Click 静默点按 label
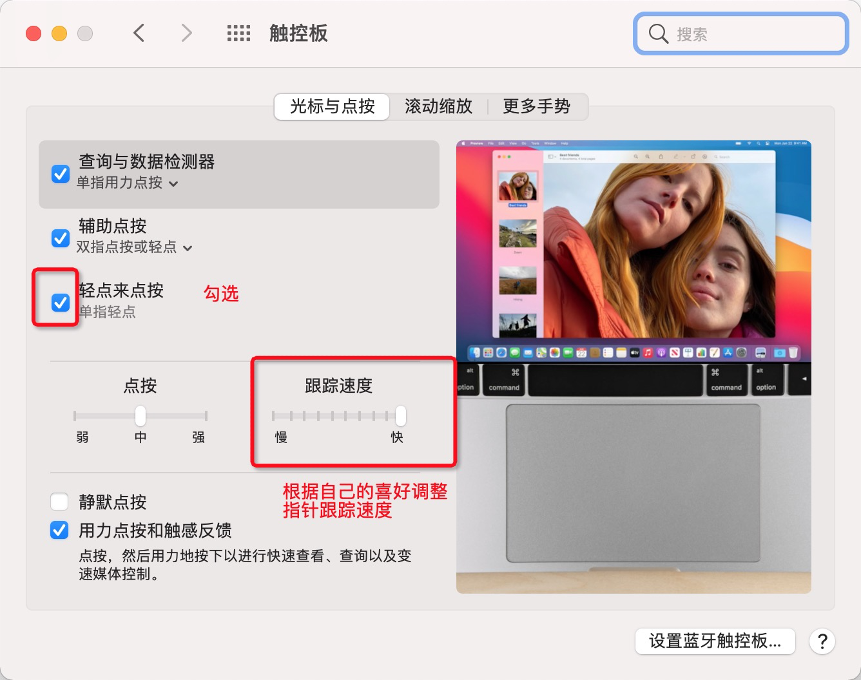 pyautogui.click(x=113, y=502)
